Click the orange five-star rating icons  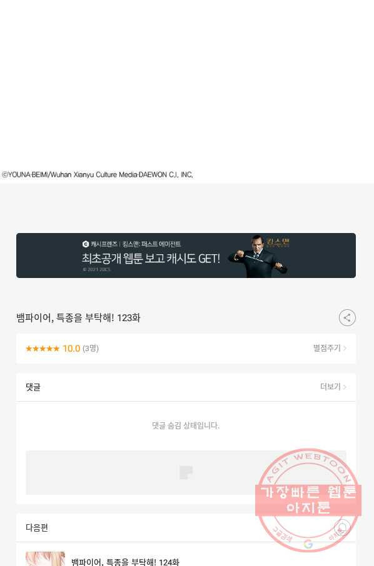(x=43, y=349)
